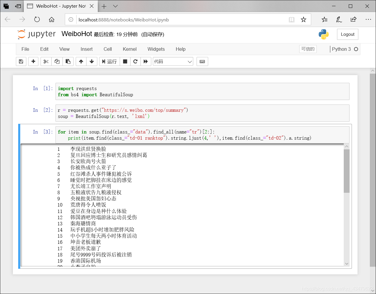Click the for-loop code cell In [3]

[202, 135]
